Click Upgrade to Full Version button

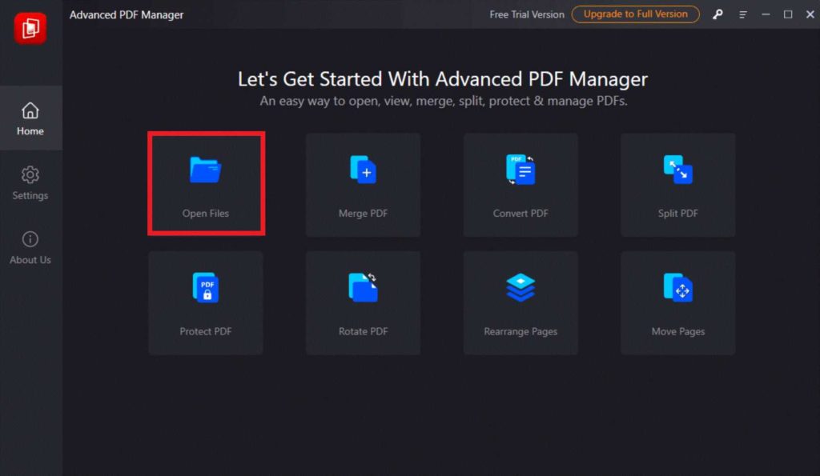pyautogui.click(x=635, y=14)
